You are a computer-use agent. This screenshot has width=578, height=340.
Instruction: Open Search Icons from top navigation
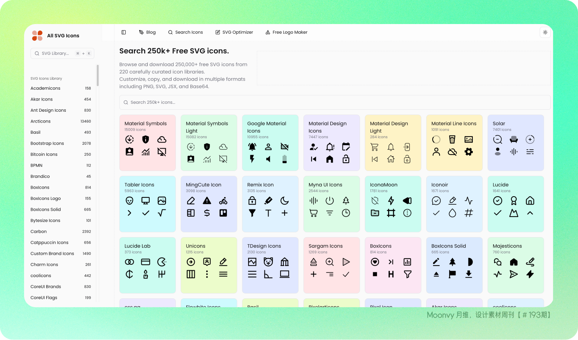185,32
